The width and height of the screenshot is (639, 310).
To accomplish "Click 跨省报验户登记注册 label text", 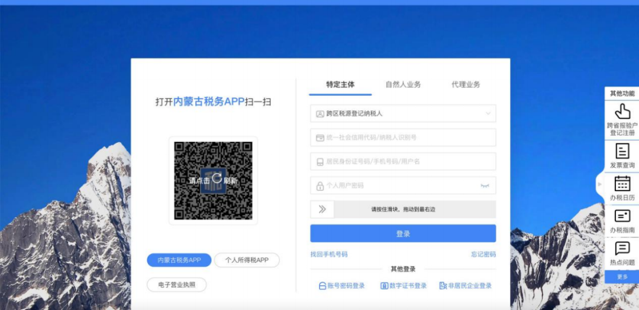I will coord(622,129).
